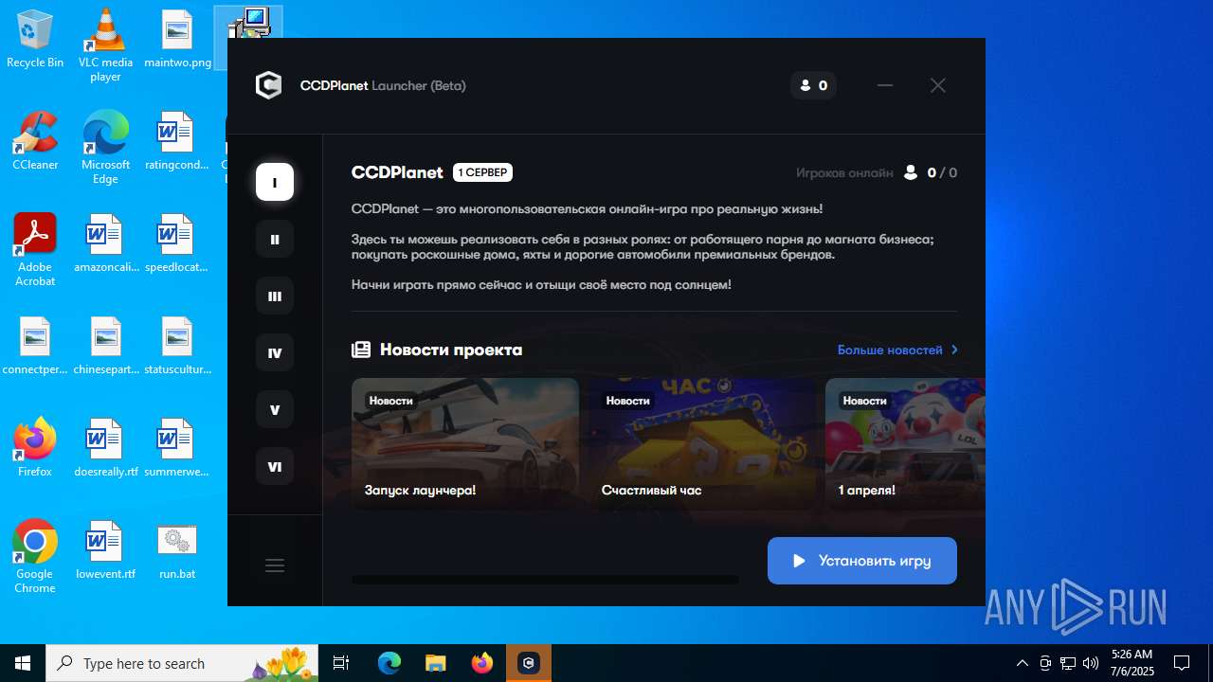
Task: Open network status in system tray
Action: 1068,663
